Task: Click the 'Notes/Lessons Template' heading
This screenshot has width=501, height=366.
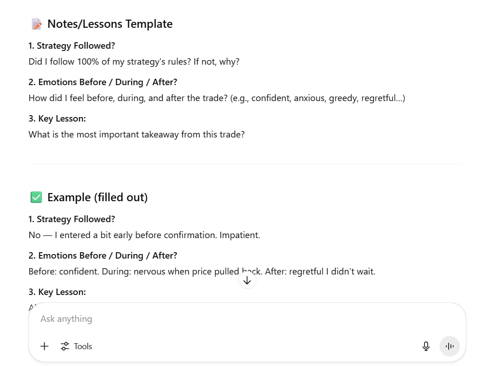Action: click(110, 24)
